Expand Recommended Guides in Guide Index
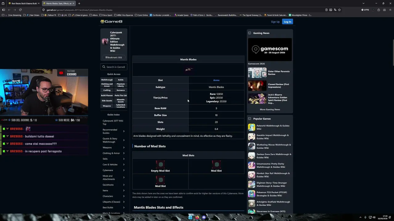 coord(124,131)
